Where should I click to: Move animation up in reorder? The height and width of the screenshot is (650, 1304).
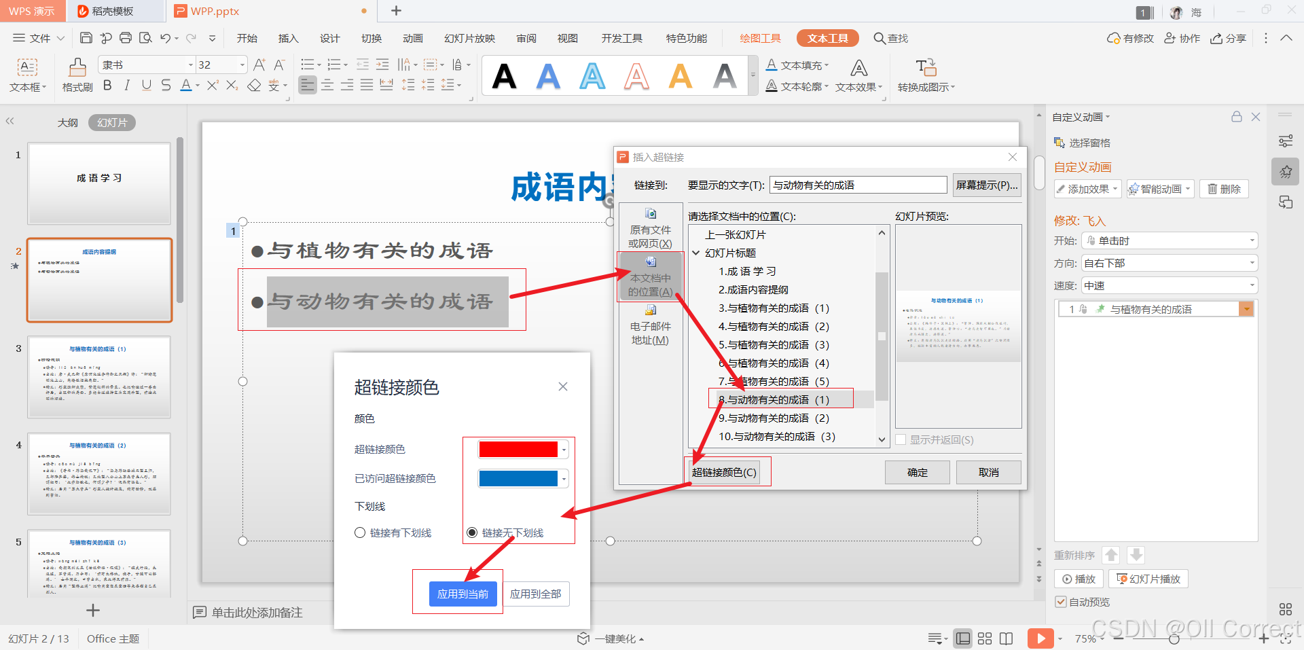pos(1111,555)
